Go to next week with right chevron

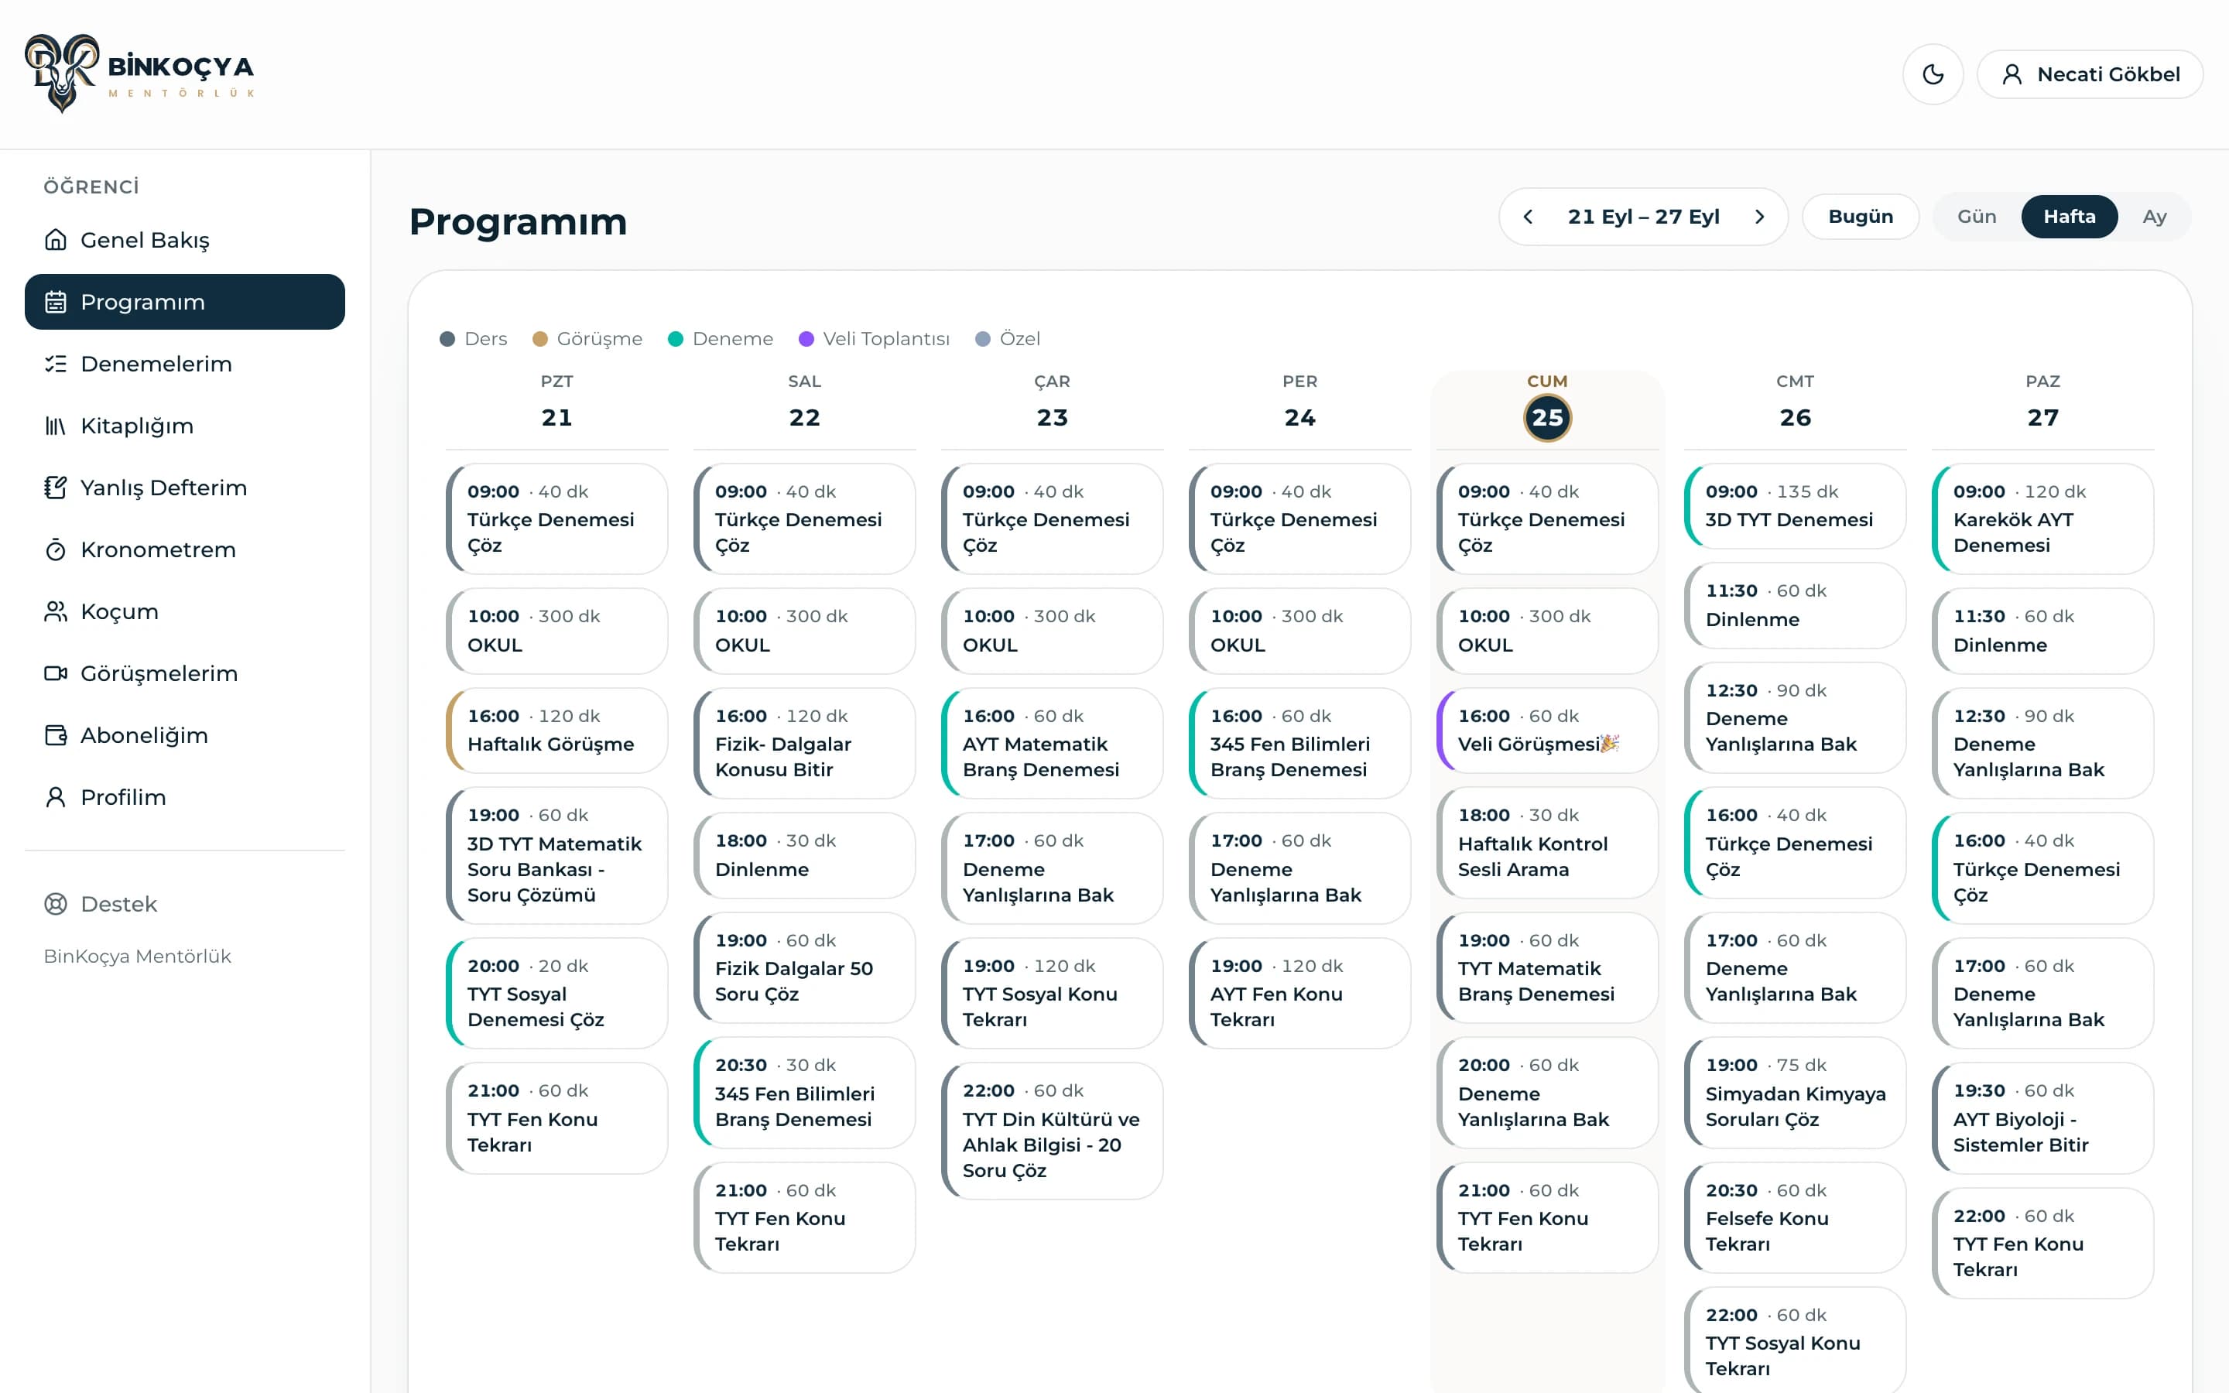[1759, 217]
